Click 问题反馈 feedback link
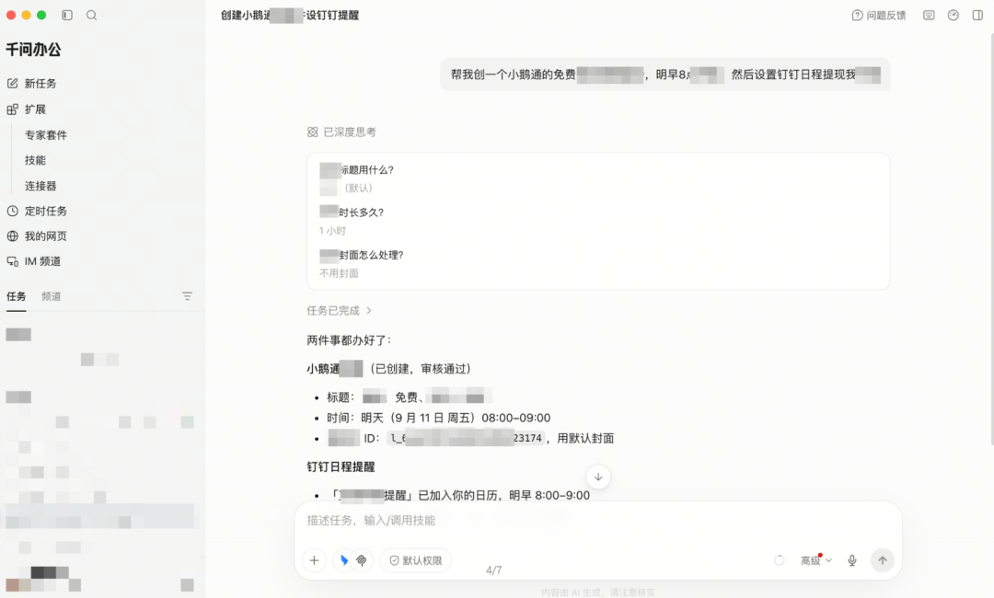 (x=879, y=16)
